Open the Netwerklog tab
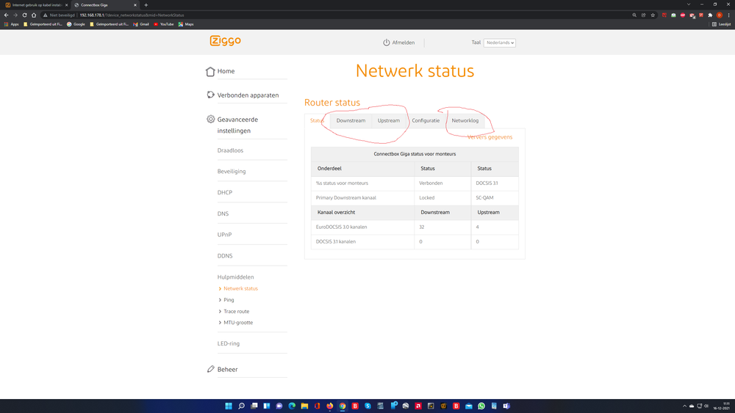The image size is (735, 413). (465, 120)
